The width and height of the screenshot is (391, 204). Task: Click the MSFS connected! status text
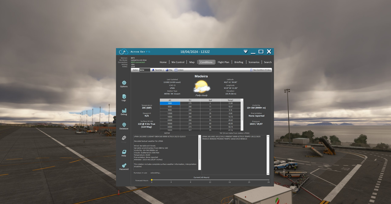click(138, 62)
